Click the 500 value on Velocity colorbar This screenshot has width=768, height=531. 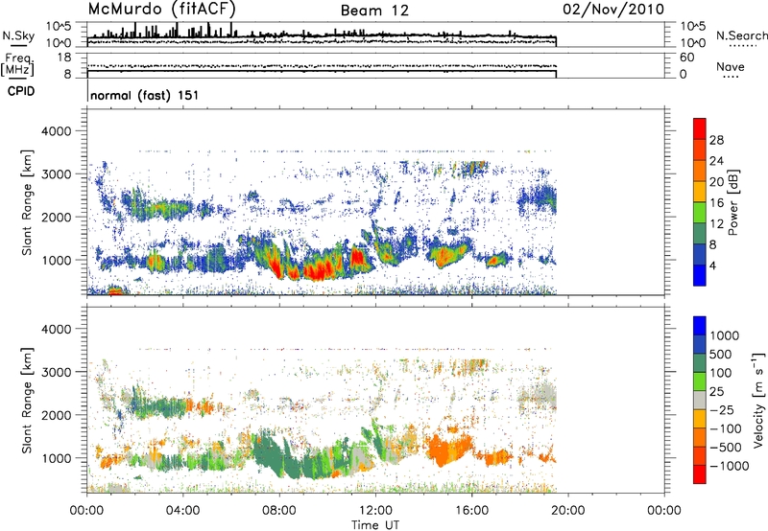(x=723, y=354)
